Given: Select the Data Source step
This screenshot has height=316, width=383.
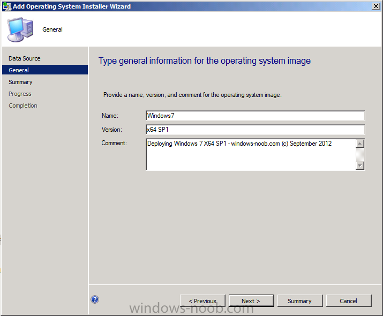Looking at the screenshot, I should [x=25, y=58].
